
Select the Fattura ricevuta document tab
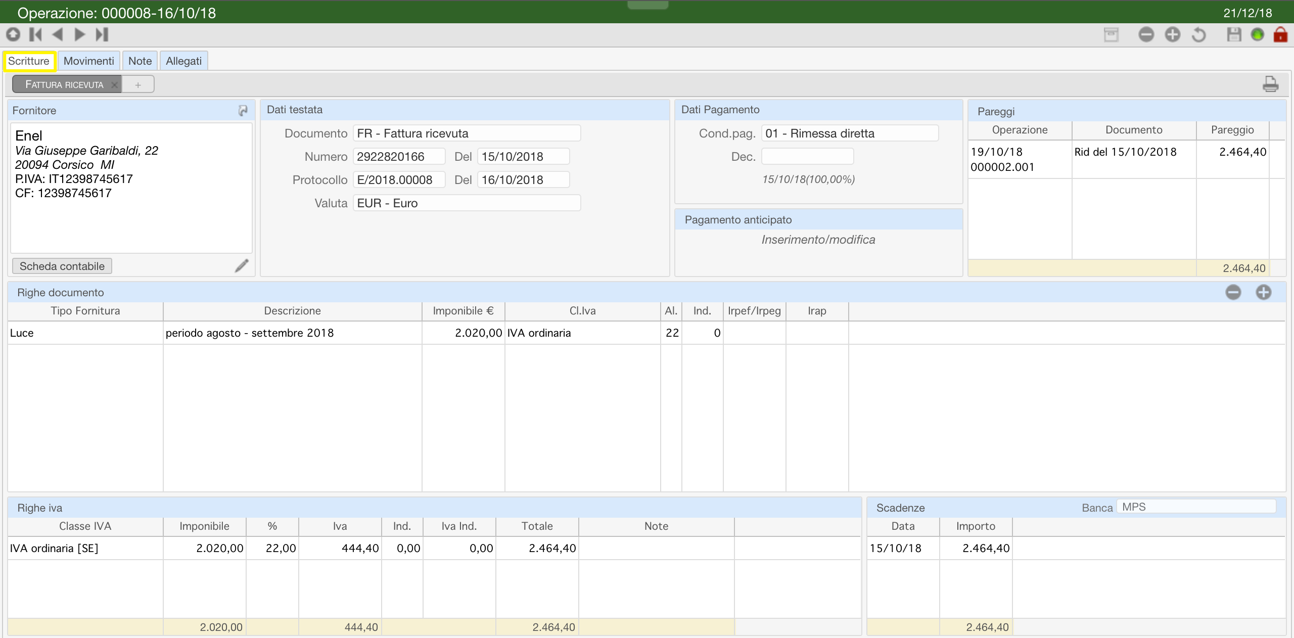[64, 84]
